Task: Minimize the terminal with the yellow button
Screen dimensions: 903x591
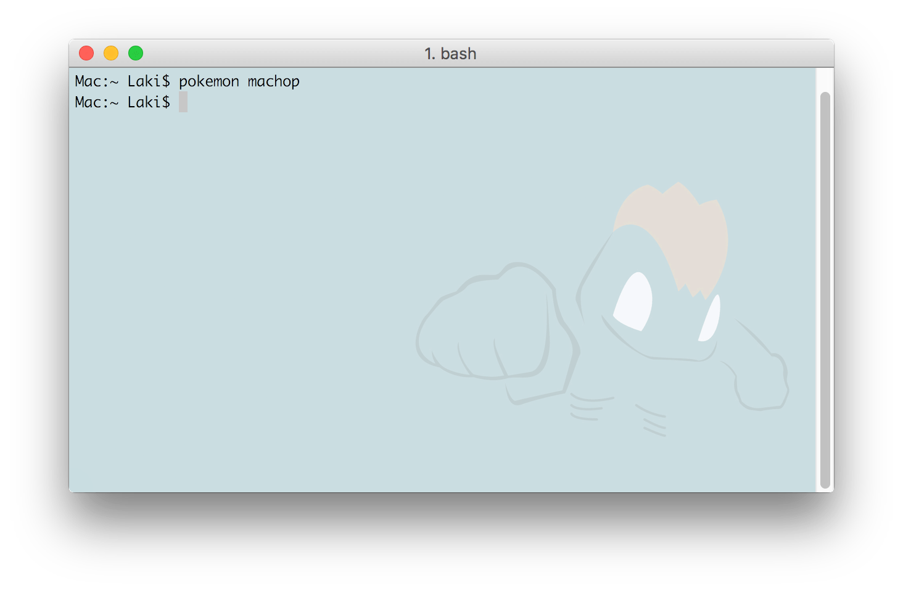Action: (111, 53)
